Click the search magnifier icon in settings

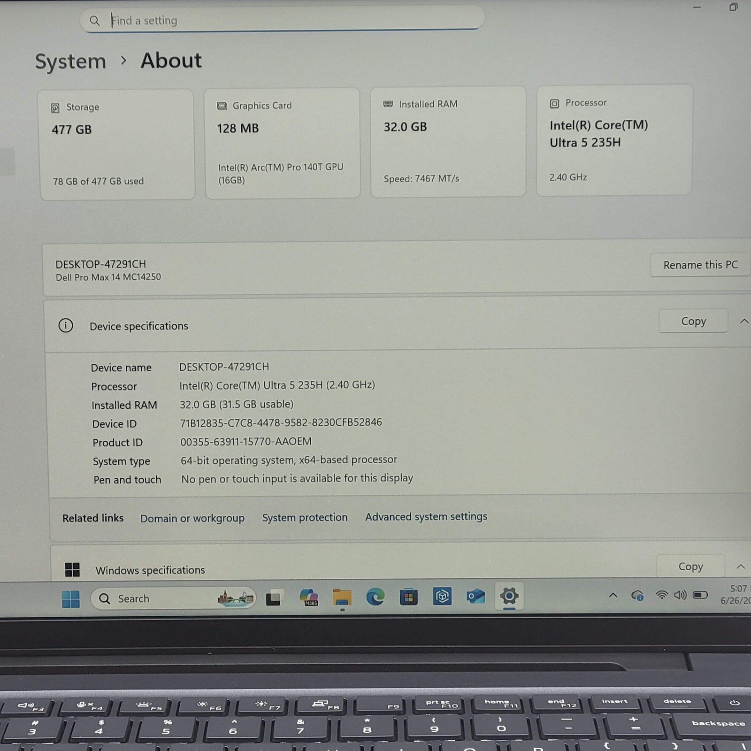(x=94, y=21)
